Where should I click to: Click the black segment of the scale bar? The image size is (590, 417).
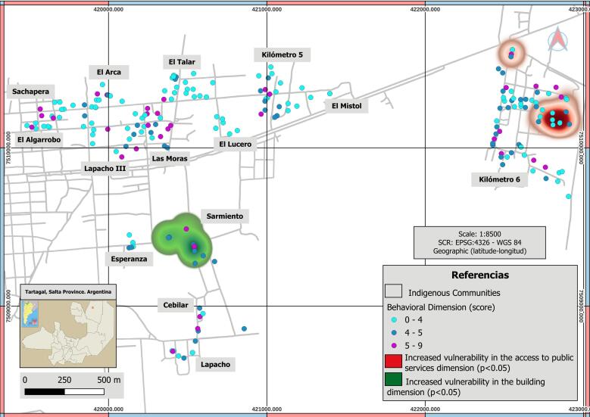point(45,392)
